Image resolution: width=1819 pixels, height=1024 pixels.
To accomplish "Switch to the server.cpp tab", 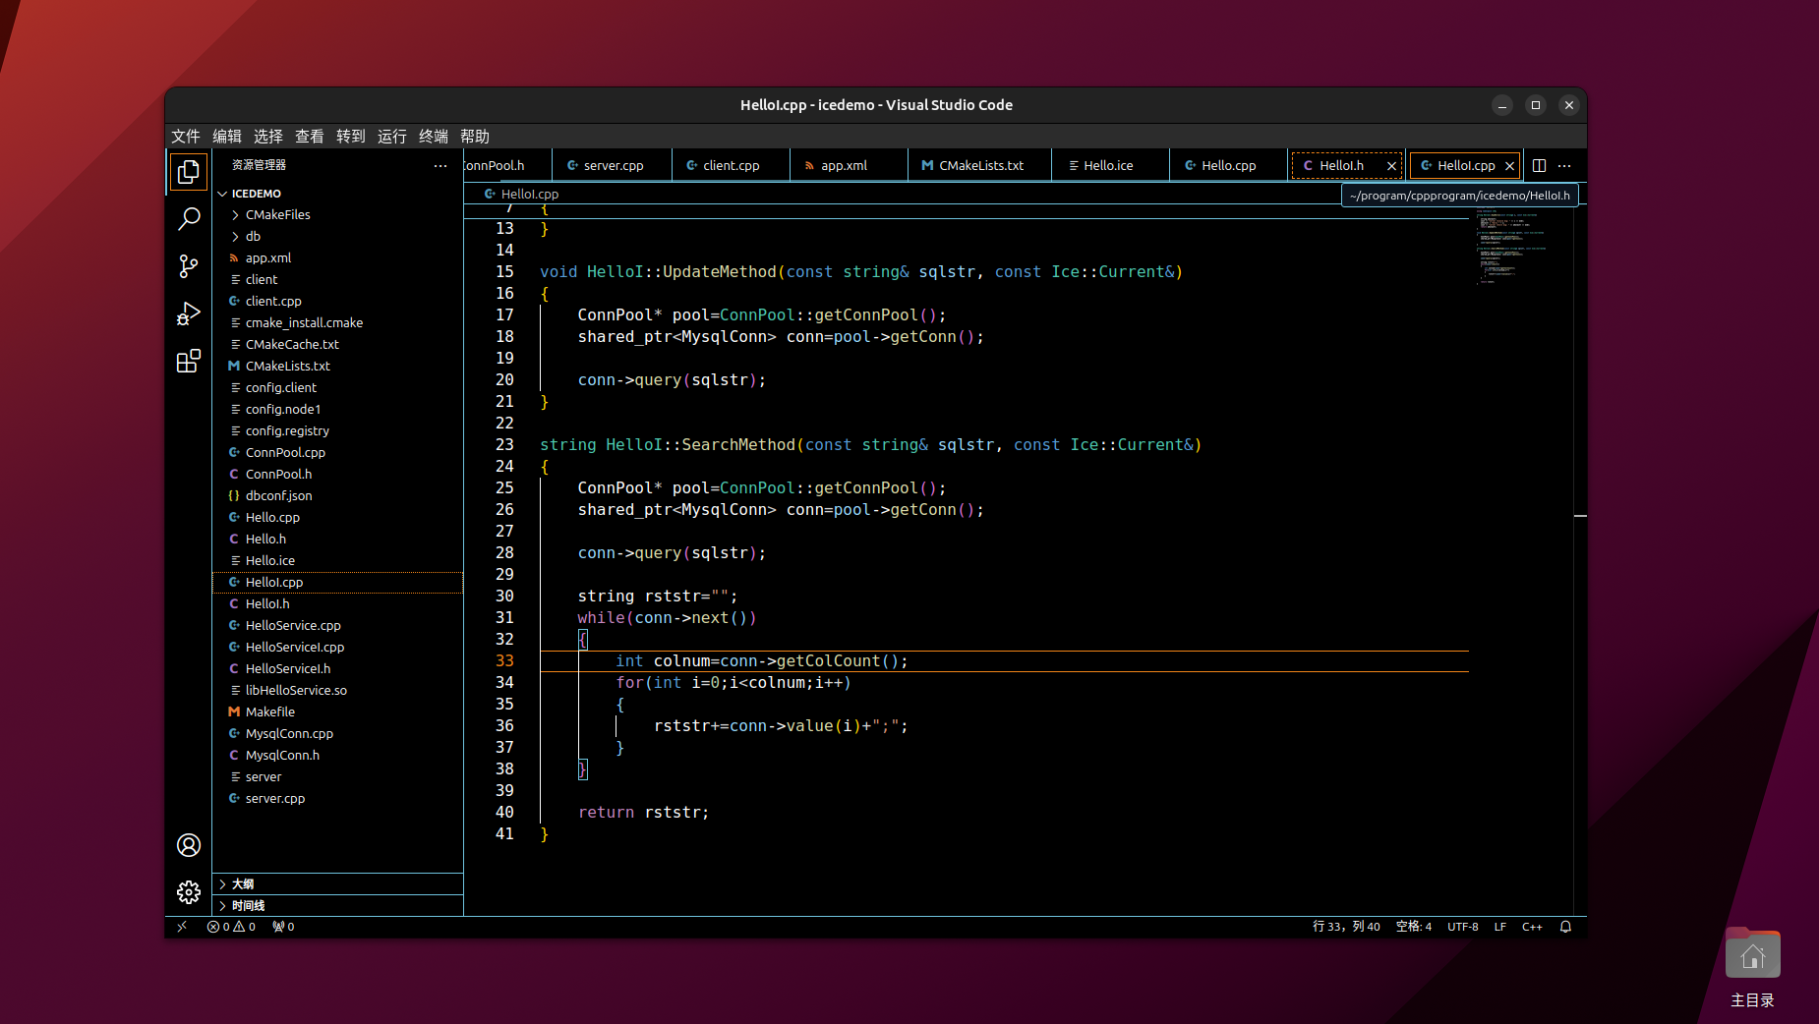I will coord(612,165).
